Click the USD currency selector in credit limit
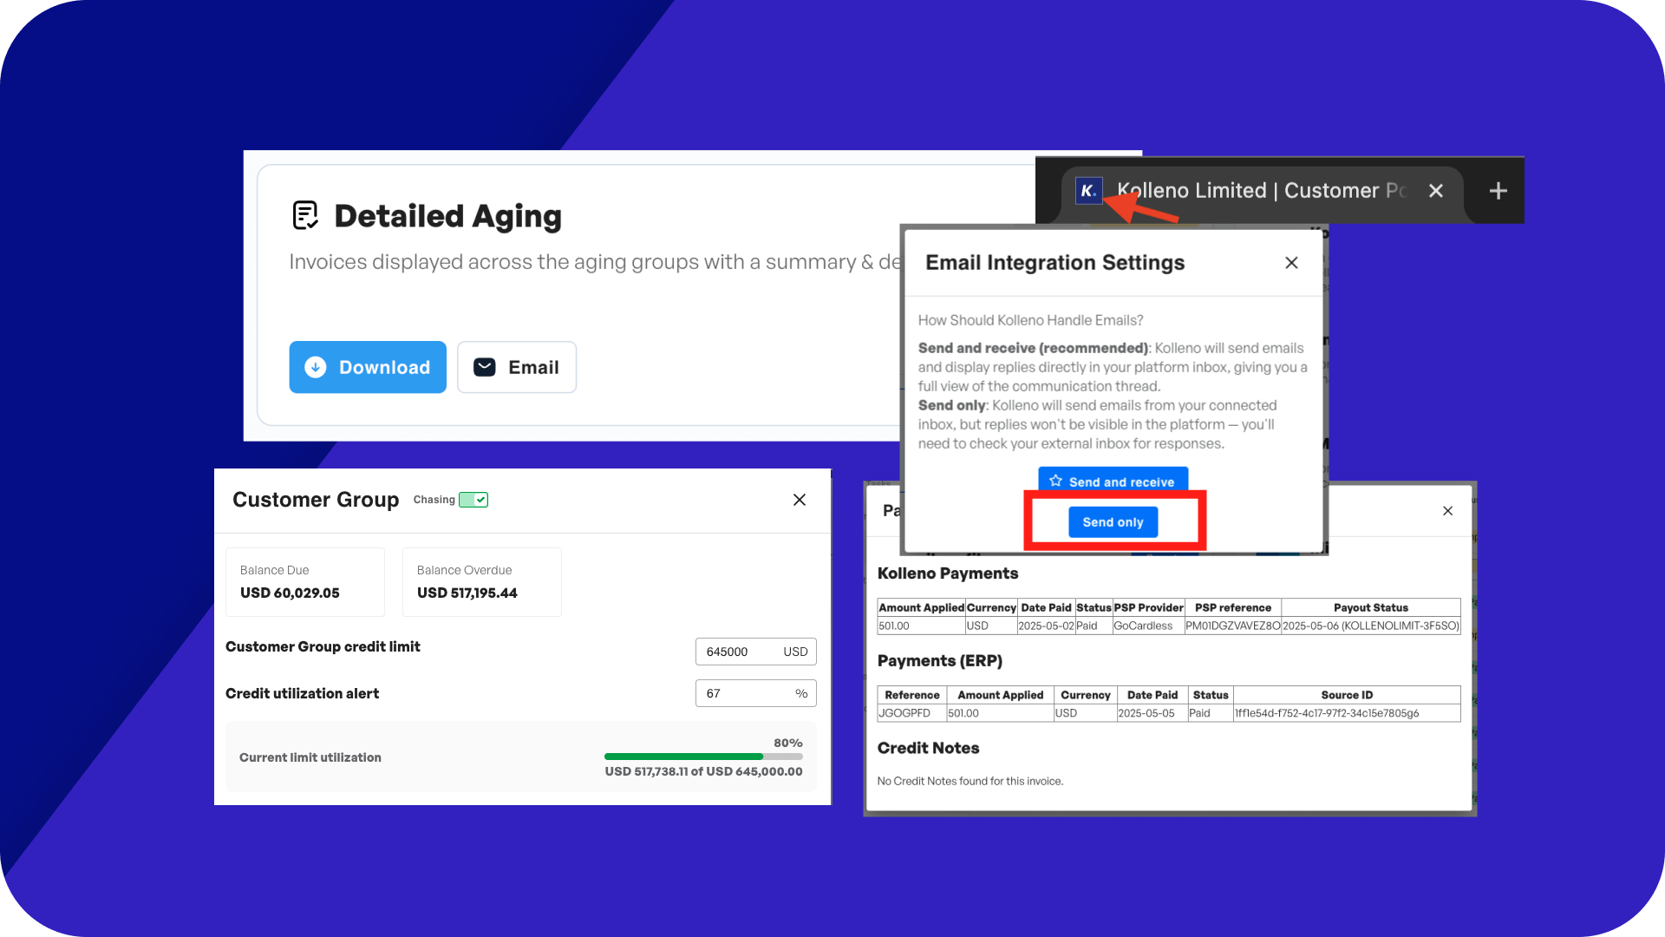This screenshot has height=937, width=1665. (x=795, y=652)
